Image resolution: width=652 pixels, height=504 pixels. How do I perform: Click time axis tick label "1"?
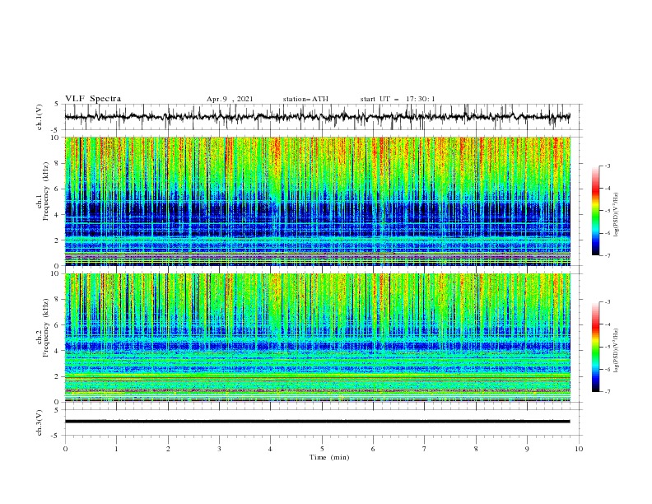coord(116,449)
